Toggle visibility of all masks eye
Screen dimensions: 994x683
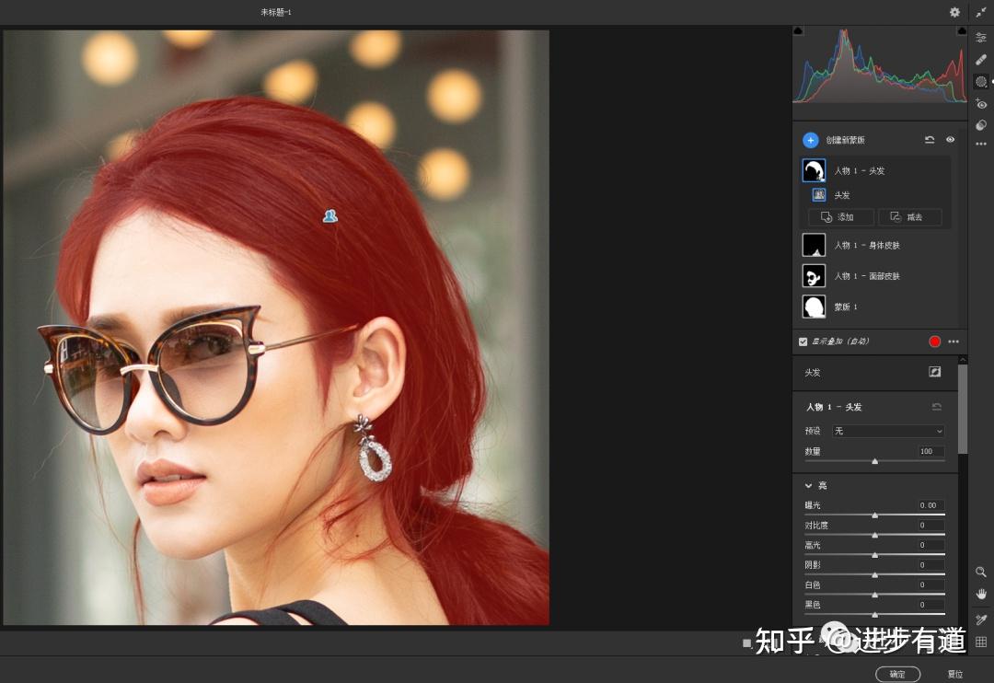point(950,140)
